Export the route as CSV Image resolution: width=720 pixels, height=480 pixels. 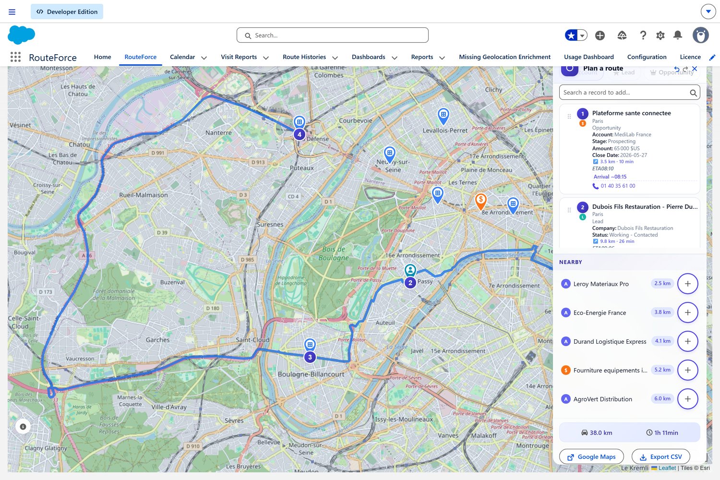pos(660,456)
